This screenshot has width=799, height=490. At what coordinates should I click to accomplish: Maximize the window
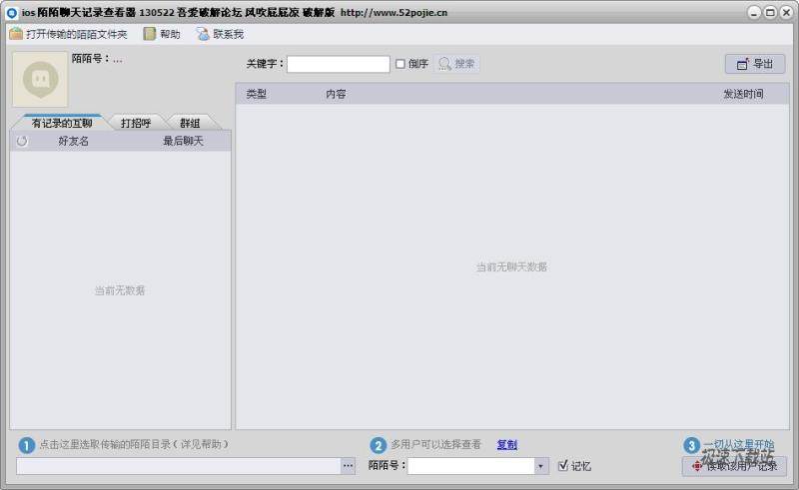tap(770, 13)
